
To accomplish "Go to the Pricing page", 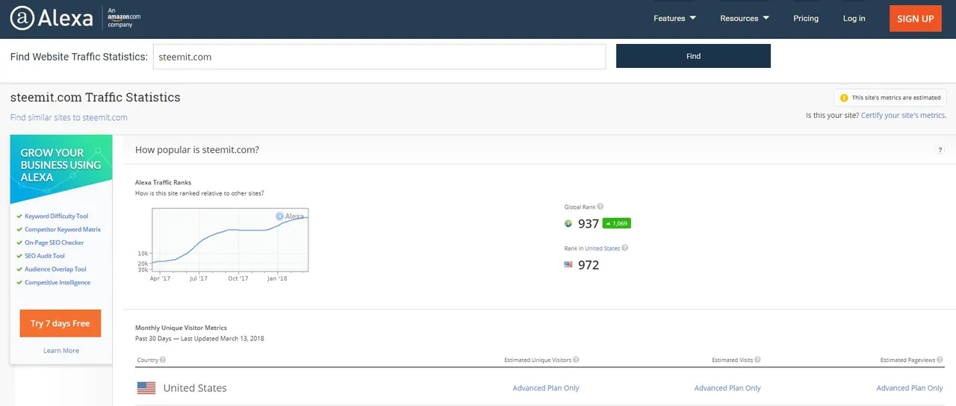I will point(806,19).
